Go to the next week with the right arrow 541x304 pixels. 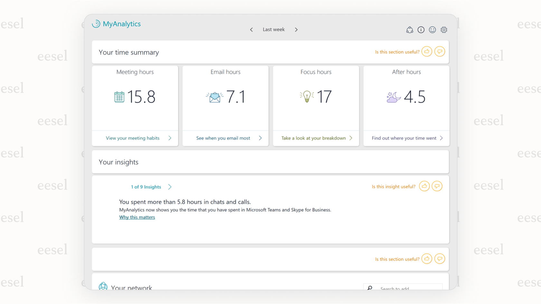(x=296, y=29)
